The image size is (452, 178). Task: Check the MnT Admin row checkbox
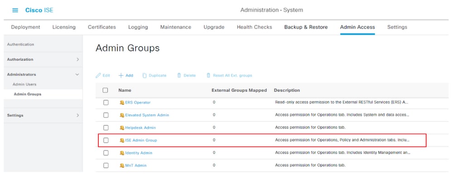coord(106,166)
